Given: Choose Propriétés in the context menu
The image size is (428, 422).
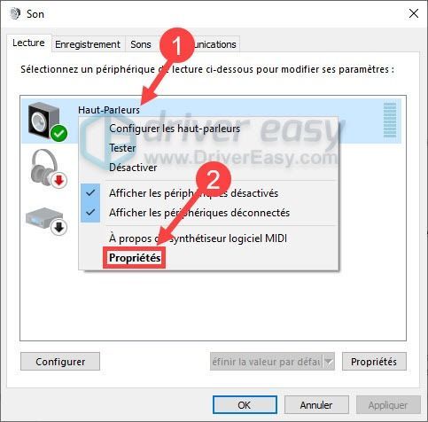Looking at the screenshot, I should [135, 258].
